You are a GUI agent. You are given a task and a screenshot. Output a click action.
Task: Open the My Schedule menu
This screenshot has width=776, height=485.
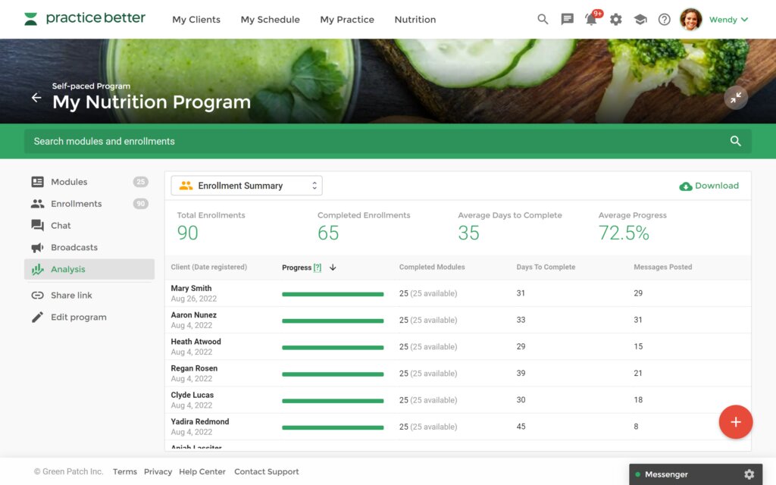coord(270,20)
